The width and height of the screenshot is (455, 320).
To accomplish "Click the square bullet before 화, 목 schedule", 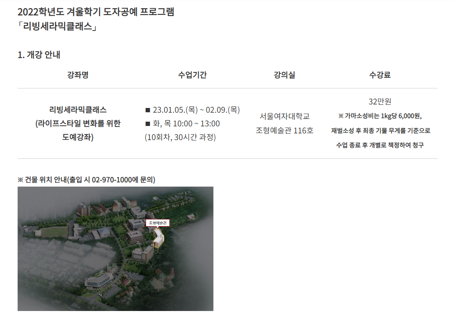I will [148, 124].
